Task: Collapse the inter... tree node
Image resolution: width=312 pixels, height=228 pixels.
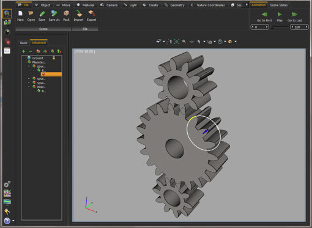Action: pos(29,87)
